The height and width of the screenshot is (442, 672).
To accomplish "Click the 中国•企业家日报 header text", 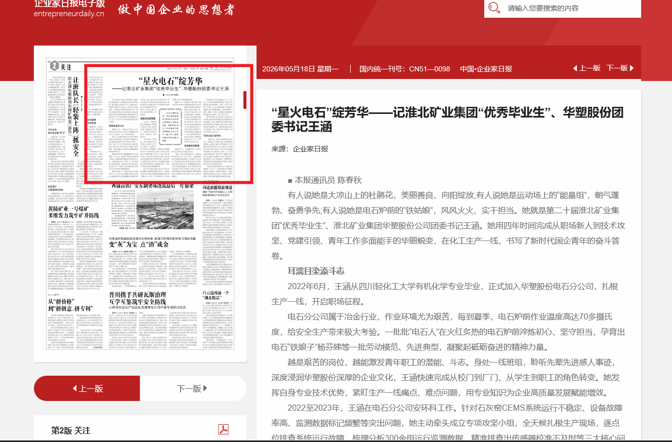I will click(486, 69).
